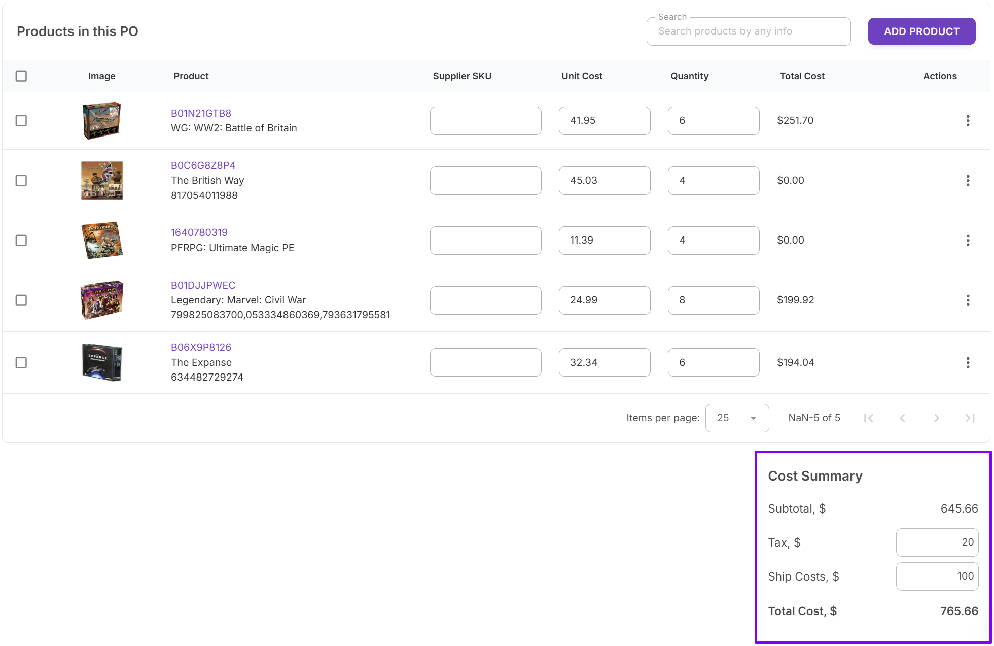Go to first page of results
994x646 pixels.
pos(869,418)
